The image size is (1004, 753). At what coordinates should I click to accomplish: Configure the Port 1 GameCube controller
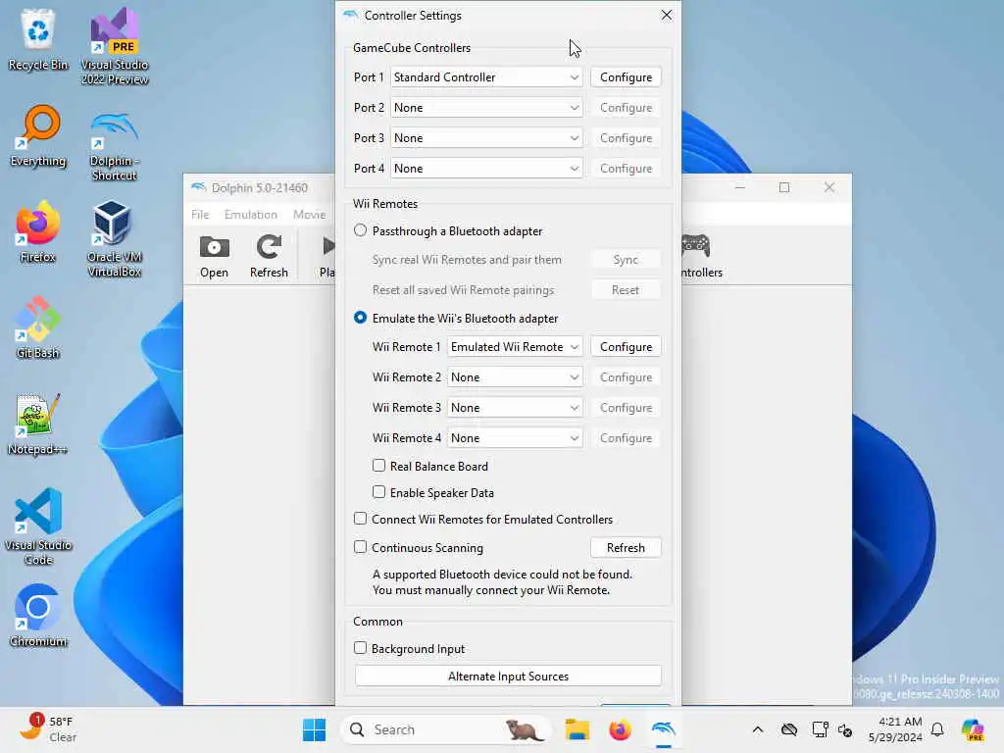pyautogui.click(x=626, y=76)
